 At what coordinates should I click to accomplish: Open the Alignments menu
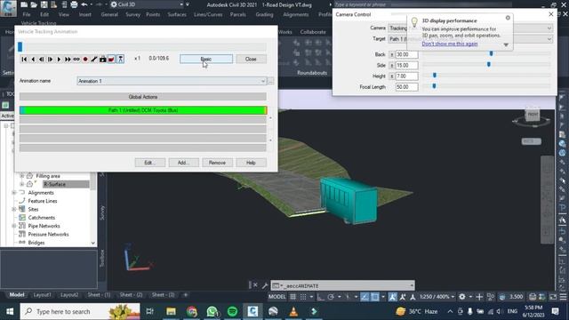tap(296, 14)
